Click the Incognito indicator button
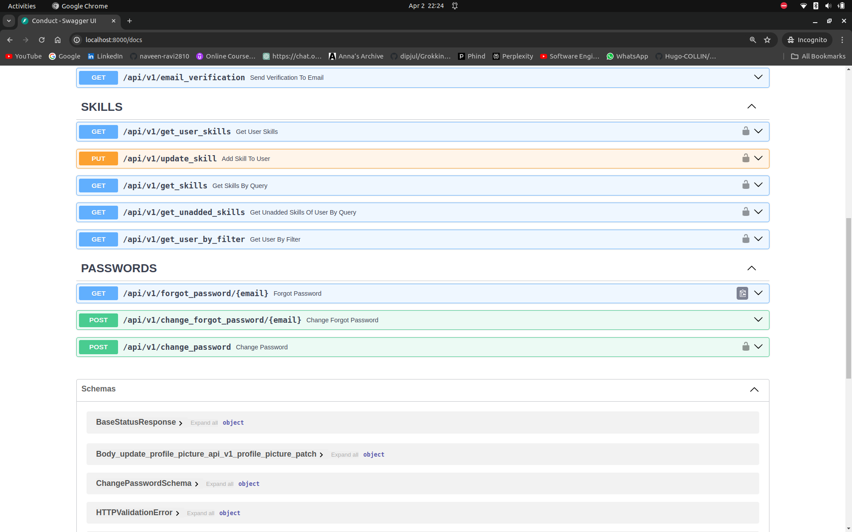This screenshot has width=852, height=532. (807, 40)
